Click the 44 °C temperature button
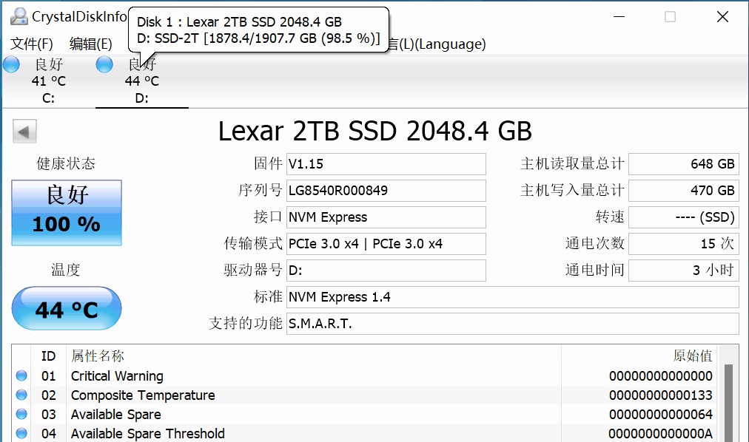Screen dimensions: 749x442 pyautogui.click(x=67, y=308)
